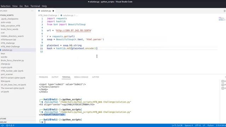Collapse the PYTHON_SCRIPTS root folder

pos(7,15)
